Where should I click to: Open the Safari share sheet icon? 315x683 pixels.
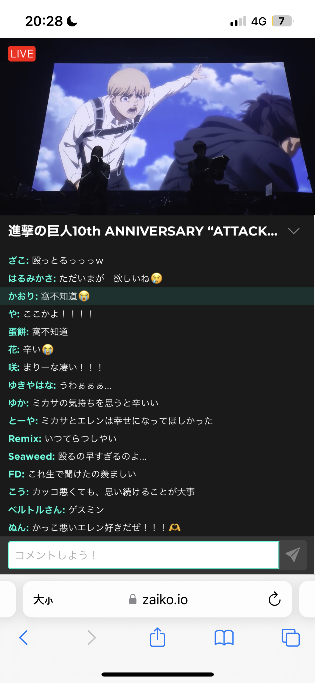(x=157, y=637)
